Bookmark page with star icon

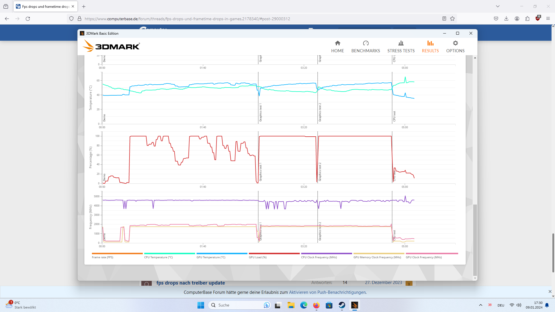pos(452,18)
